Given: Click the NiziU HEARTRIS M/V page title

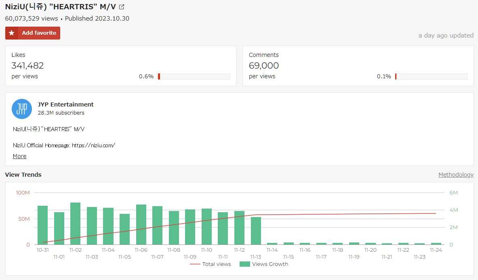Looking at the screenshot, I should 60,7.
